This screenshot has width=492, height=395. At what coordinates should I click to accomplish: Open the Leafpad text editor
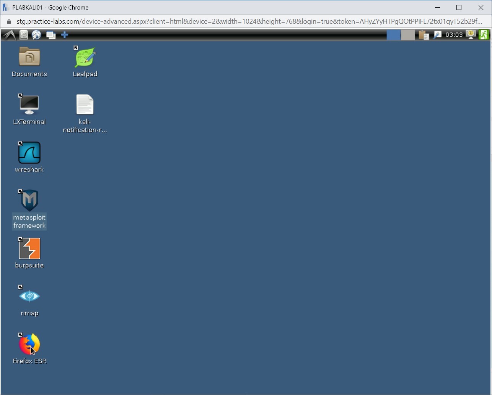tap(85, 57)
